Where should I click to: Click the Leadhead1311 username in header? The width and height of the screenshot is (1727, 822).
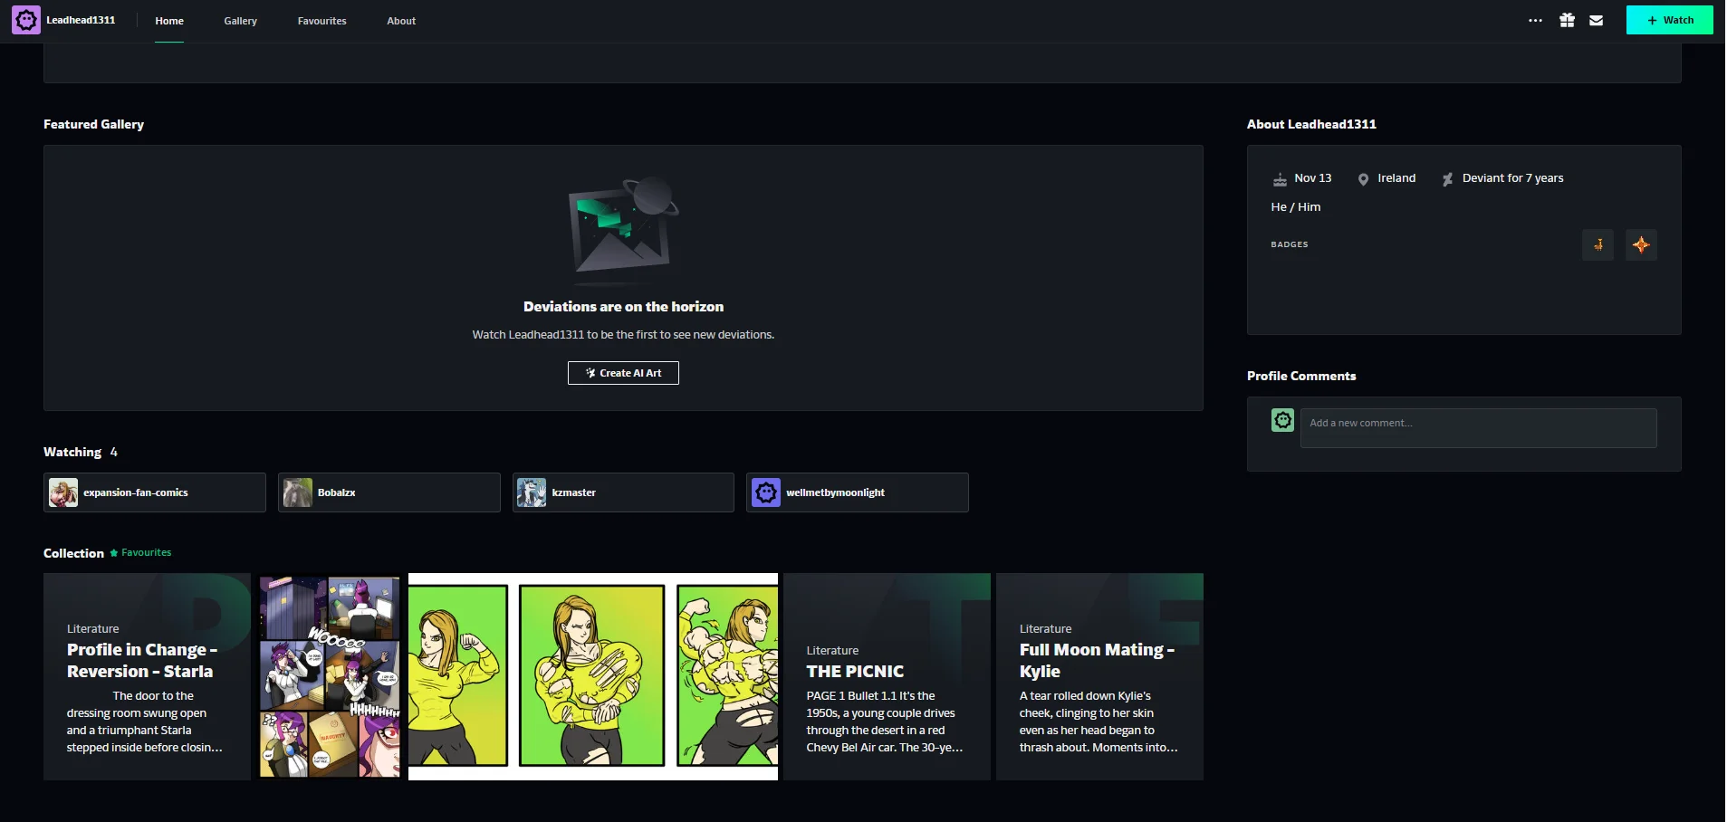(x=81, y=20)
